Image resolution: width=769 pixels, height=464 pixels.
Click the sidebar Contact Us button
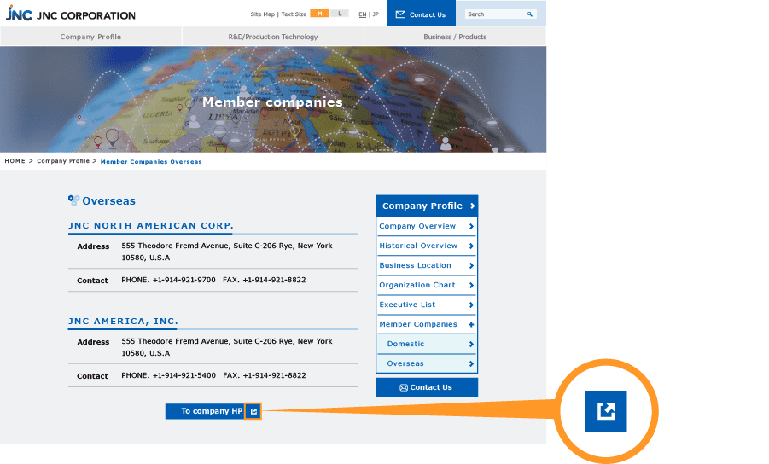coord(427,387)
